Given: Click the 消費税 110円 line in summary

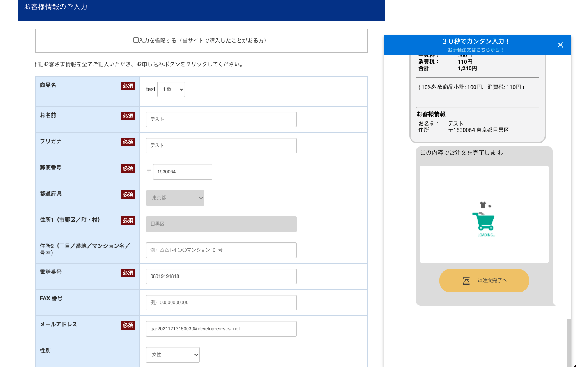Looking at the screenshot, I should [x=445, y=62].
